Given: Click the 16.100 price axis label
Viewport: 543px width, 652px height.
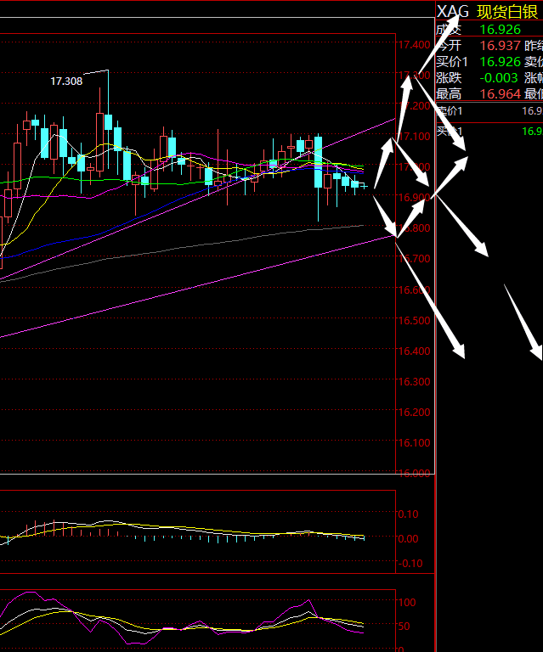Looking at the screenshot, I should coord(414,442).
